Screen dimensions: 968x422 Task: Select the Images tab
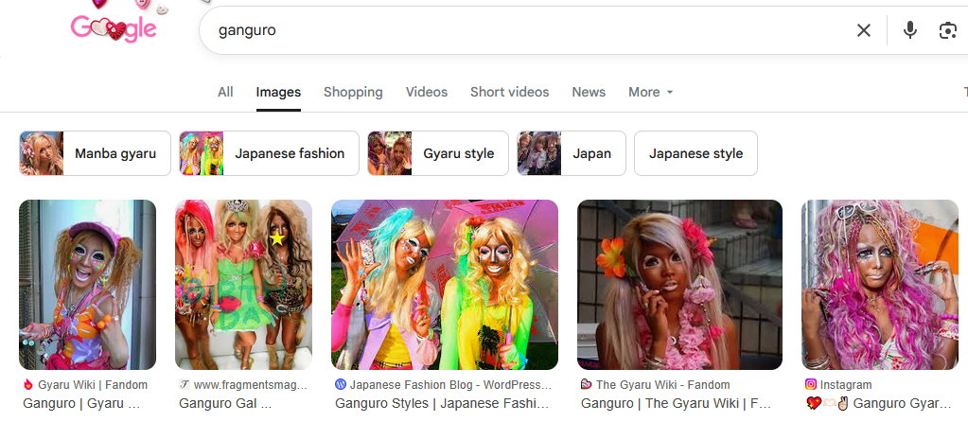coord(278,92)
